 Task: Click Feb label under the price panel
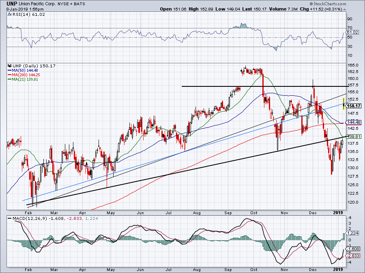(28, 213)
